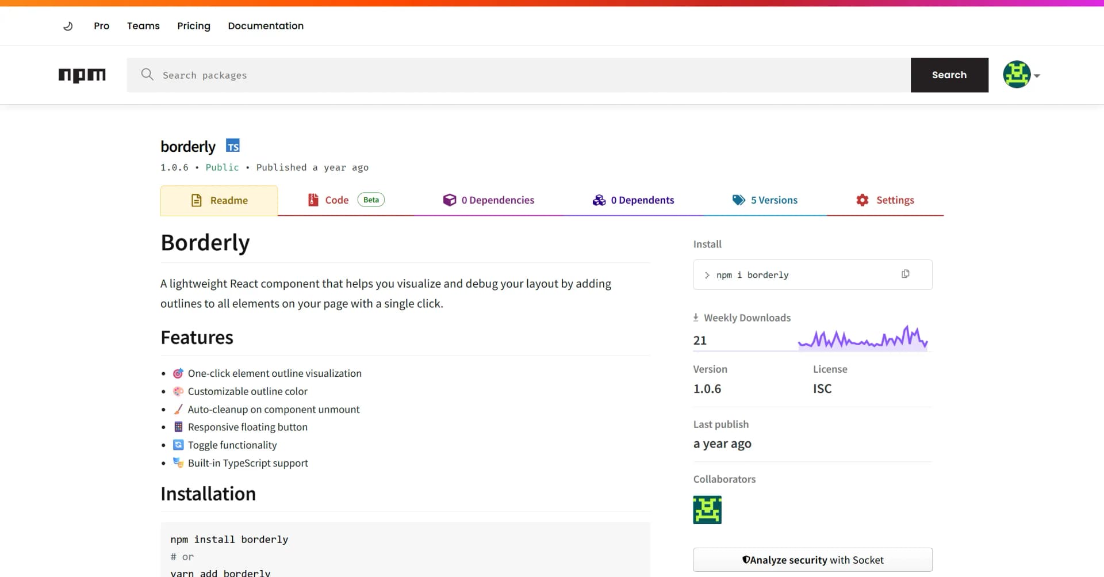Open the Settings tab
The width and height of the screenshot is (1104, 577).
tap(885, 200)
